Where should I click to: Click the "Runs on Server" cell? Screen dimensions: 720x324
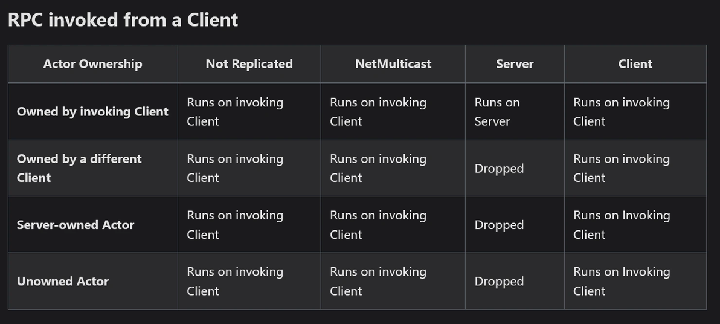coord(497,112)
